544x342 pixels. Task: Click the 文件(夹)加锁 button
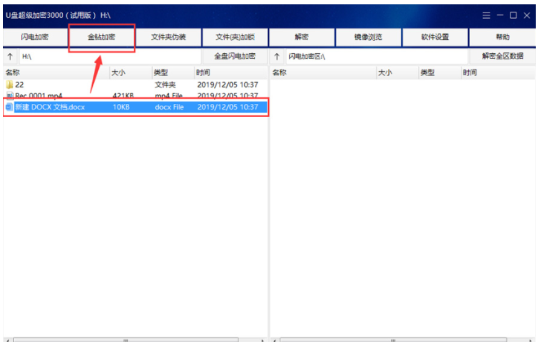[x=235, y=37]
